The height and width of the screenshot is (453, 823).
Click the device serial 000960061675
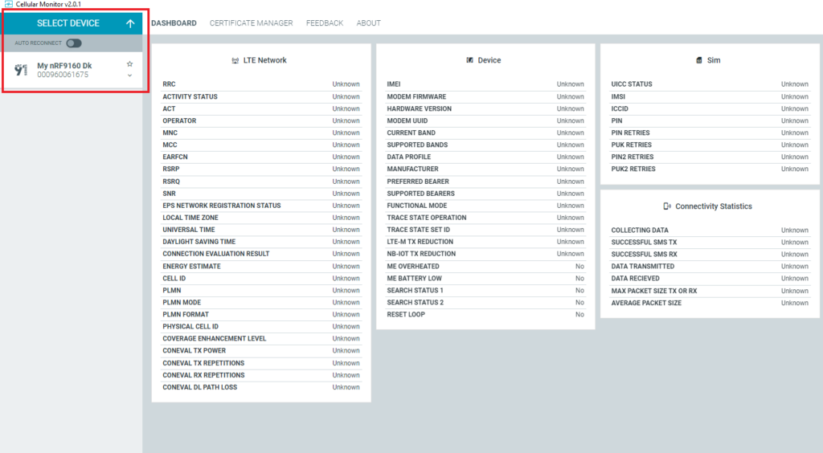coord(63,75)
